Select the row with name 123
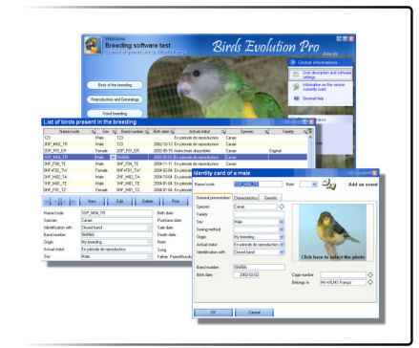Viewport: 419px width, 348px height. pos(175,138)
